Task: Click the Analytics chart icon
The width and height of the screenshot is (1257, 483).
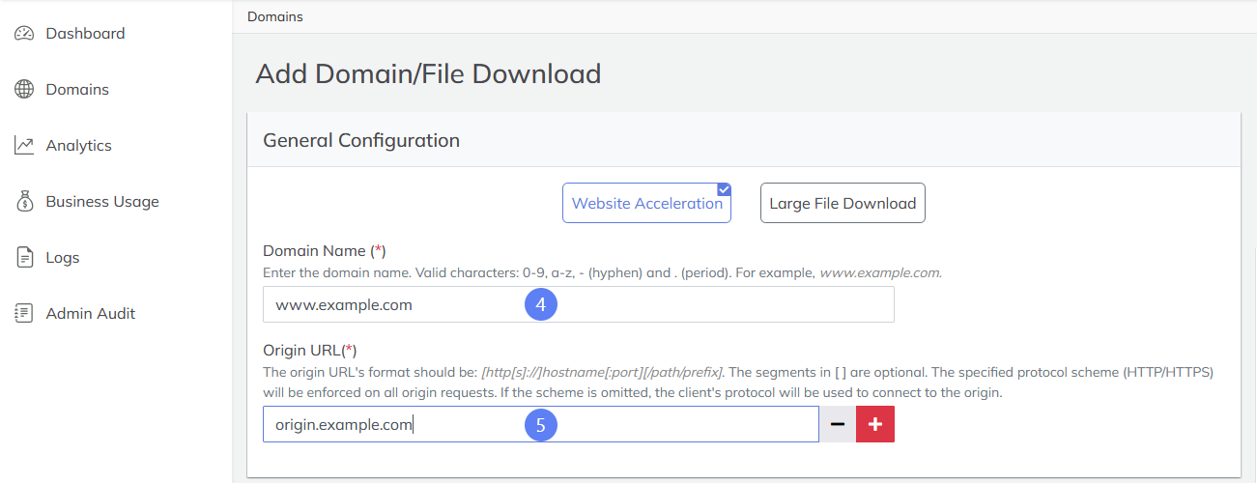Action: [24, 146]
